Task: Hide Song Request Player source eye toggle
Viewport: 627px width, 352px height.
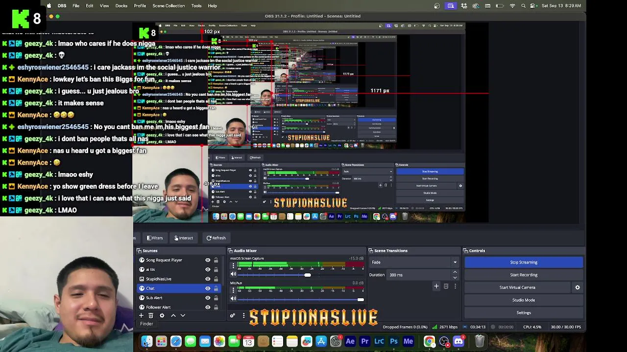Action: (x=208, y=260)
